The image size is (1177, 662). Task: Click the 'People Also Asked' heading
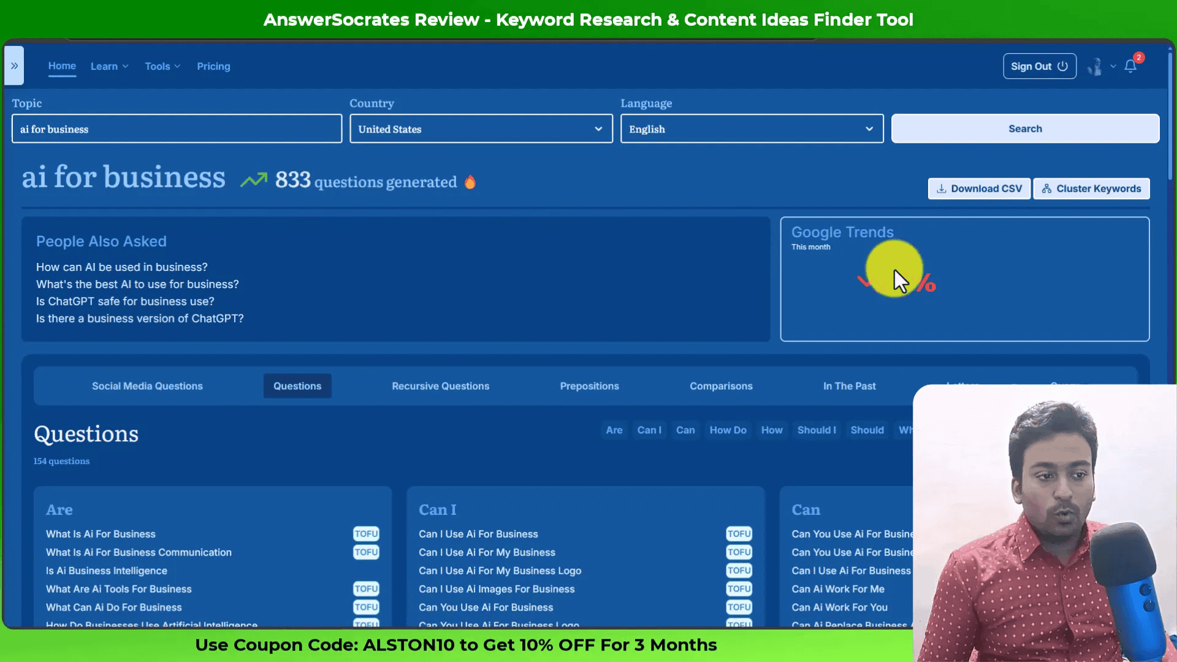(101, 242)
